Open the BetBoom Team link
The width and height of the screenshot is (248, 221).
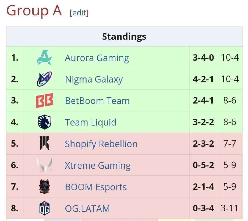[x=97, y=101]
